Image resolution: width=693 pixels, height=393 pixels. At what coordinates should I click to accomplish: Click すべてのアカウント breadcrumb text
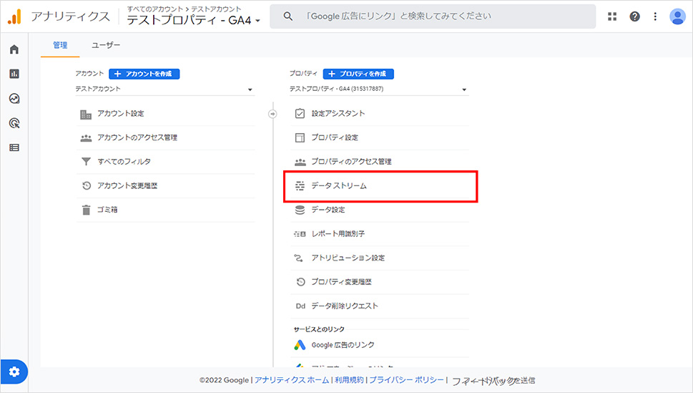[x=154, y=9]
